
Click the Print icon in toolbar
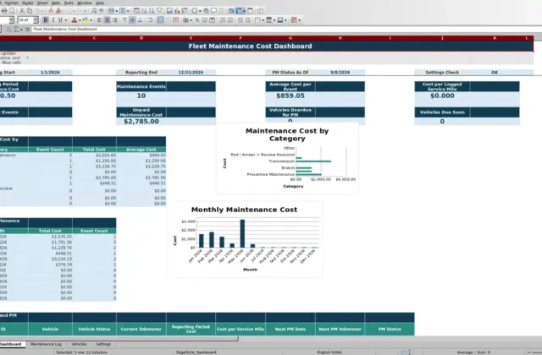(4, 11)
